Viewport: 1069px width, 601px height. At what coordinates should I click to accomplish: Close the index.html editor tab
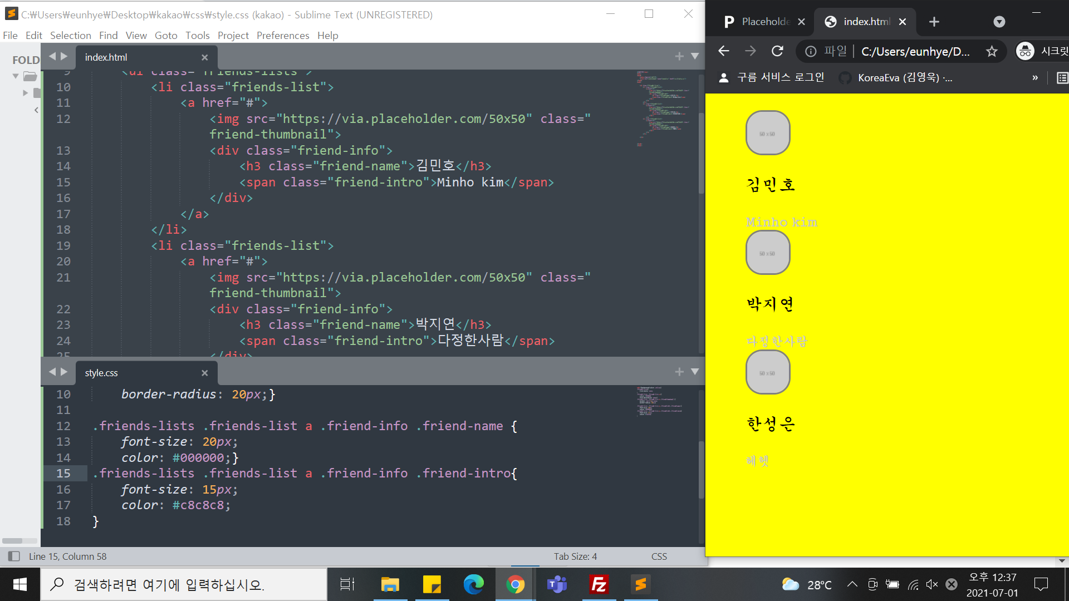(x=204, y=57)
